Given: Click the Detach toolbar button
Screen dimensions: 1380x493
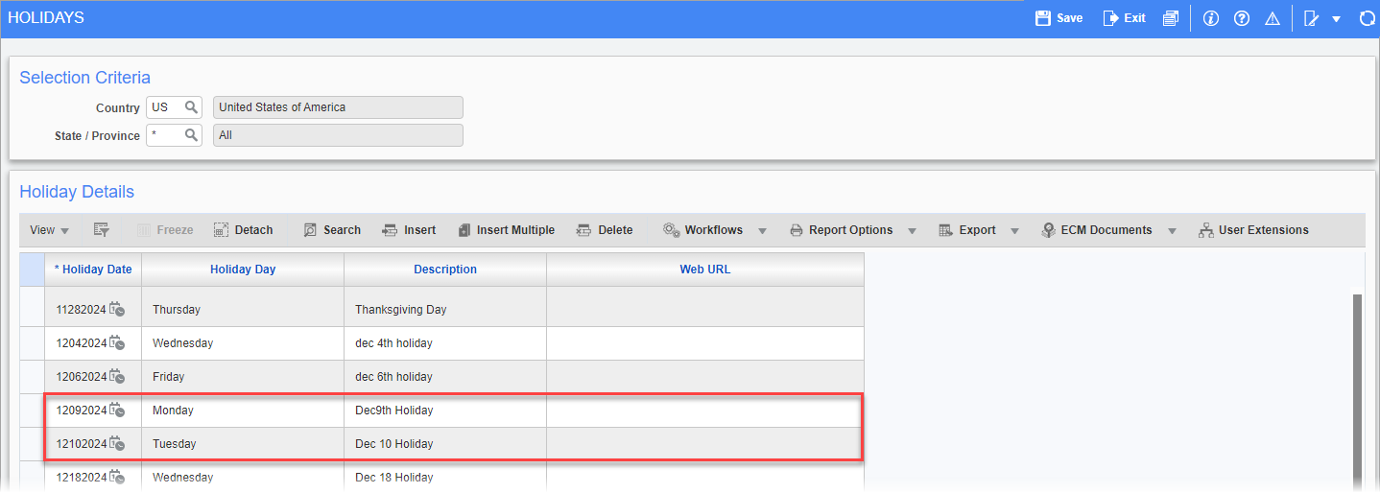Looking at the screenshot, I should click(243, 230).
